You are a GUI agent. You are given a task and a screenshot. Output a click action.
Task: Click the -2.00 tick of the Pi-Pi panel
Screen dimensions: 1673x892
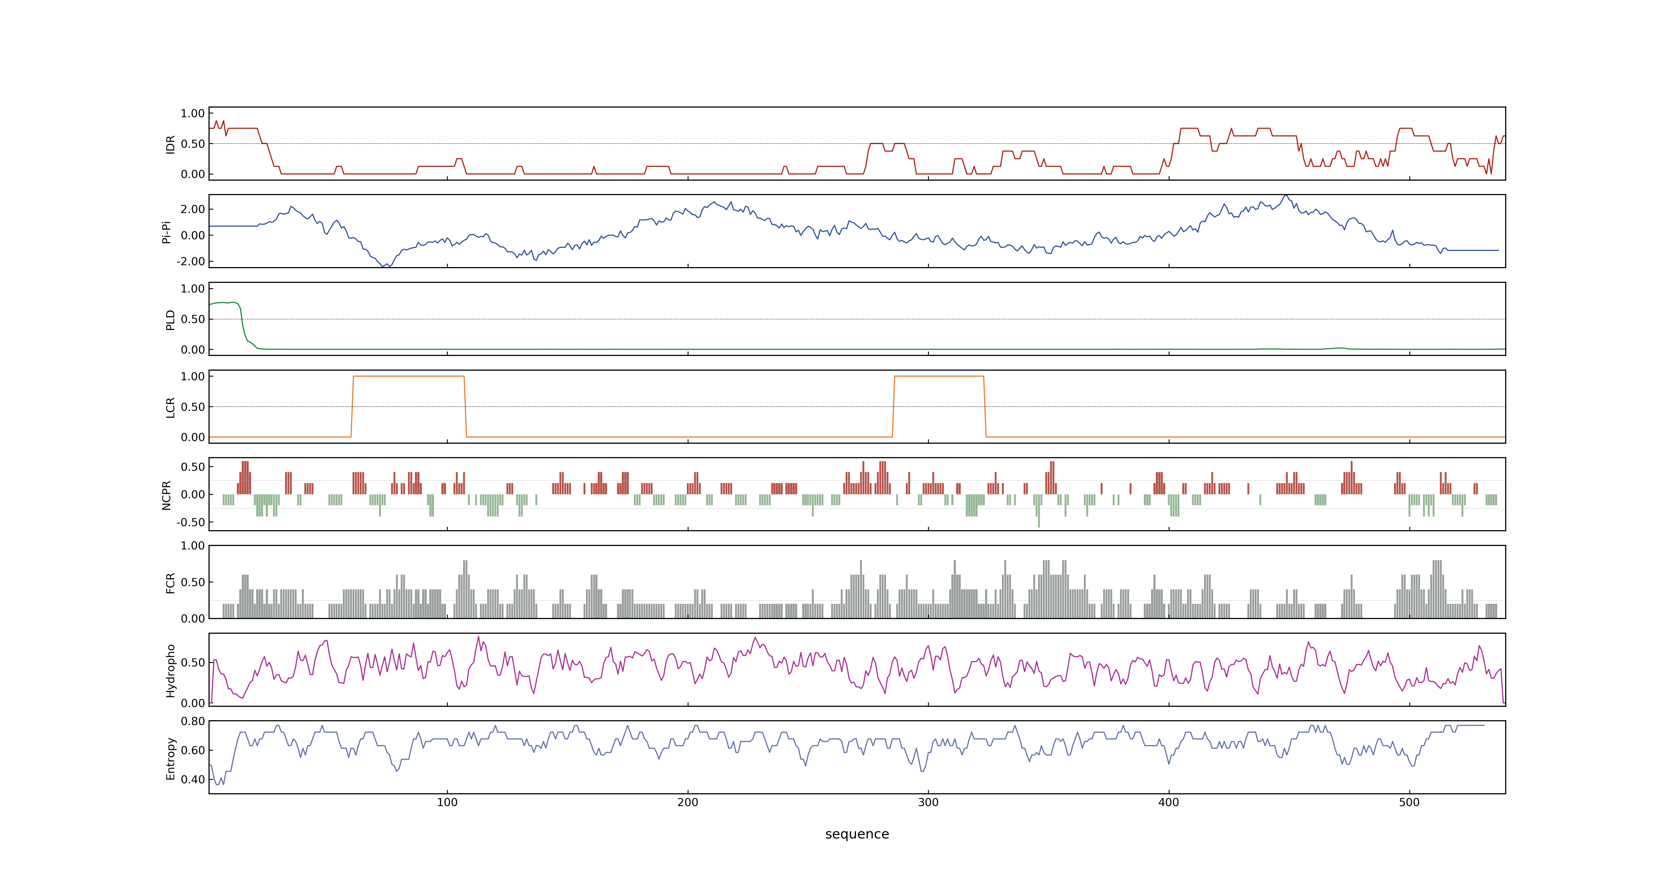click(190, 262)
